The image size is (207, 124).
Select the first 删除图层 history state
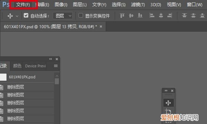[x=27, y=87]
